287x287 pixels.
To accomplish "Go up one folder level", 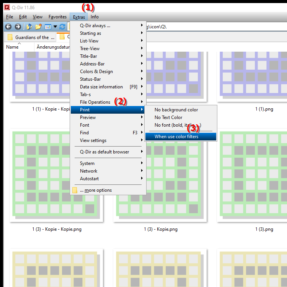I will point(29,27).
